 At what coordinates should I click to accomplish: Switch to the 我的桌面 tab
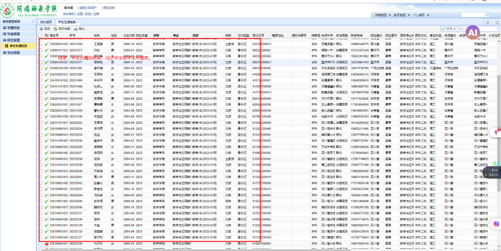(x=46, y=22)
